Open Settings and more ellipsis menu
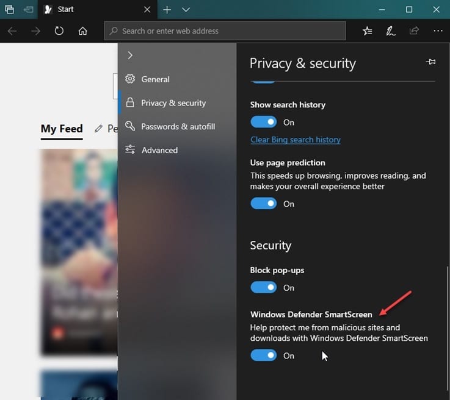450x400 pixels. click(x=438, y=30)
